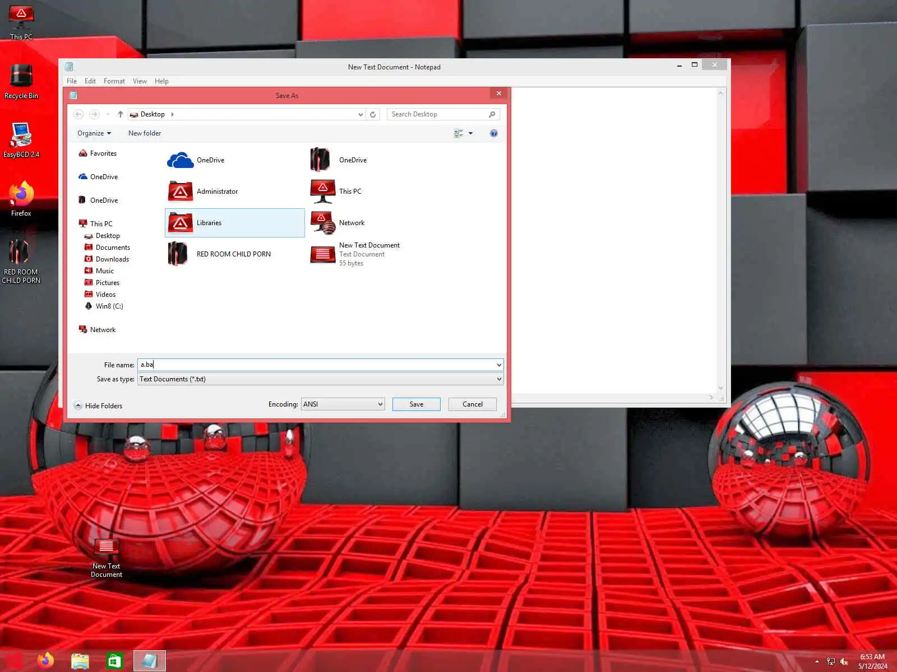Select Music in navigation pane
The image size is (897, 672).
[99, 271]
